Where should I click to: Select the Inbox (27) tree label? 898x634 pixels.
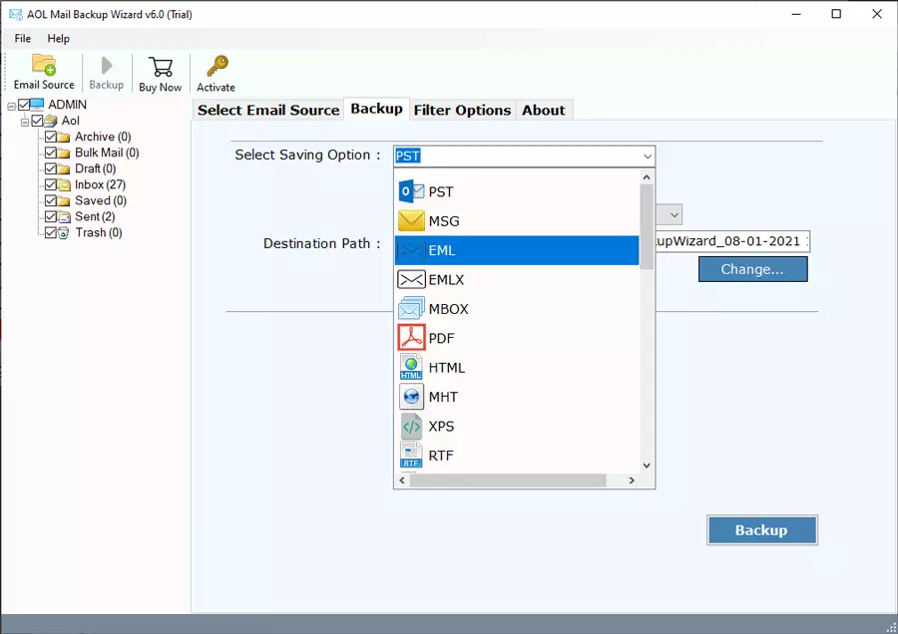(x=100, y=184)
